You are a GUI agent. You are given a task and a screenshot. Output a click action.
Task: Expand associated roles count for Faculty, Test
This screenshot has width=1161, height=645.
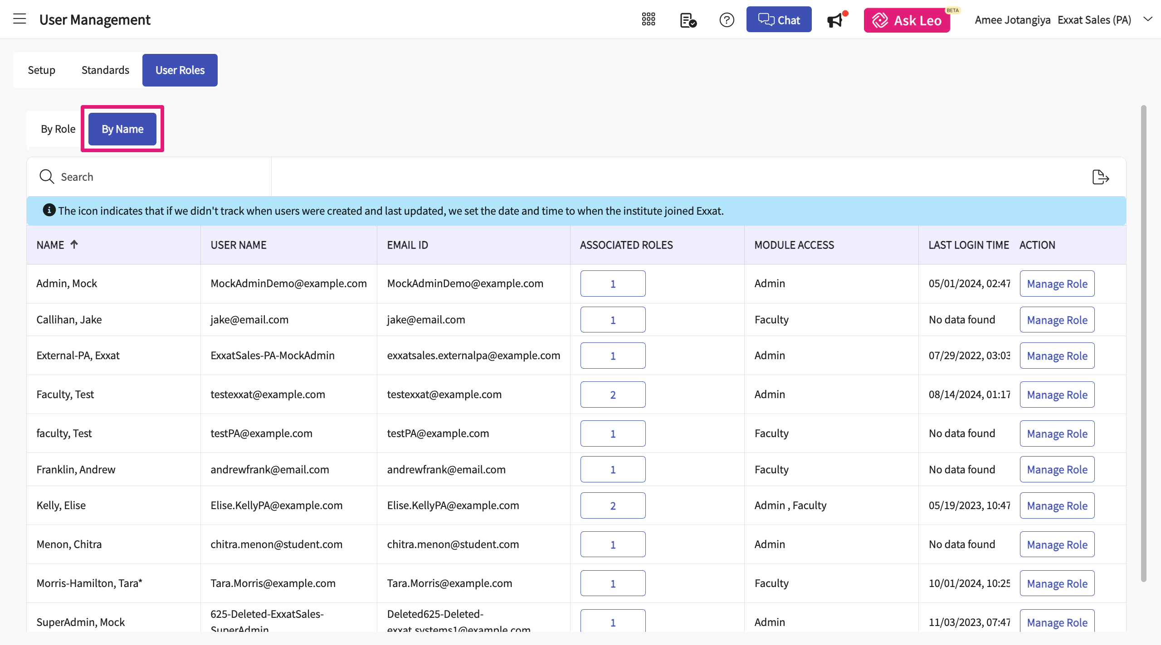click(613, 395)
